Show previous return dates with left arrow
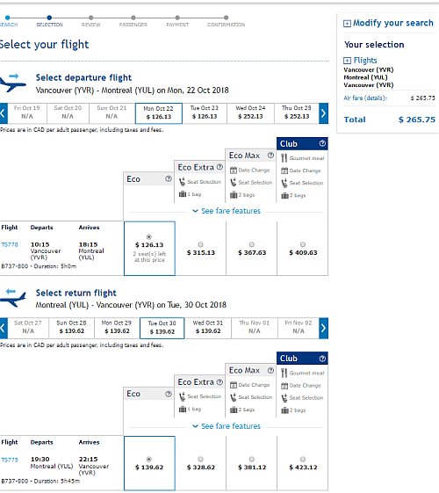This screenshot has height=493, width=439. coord(4,329)
